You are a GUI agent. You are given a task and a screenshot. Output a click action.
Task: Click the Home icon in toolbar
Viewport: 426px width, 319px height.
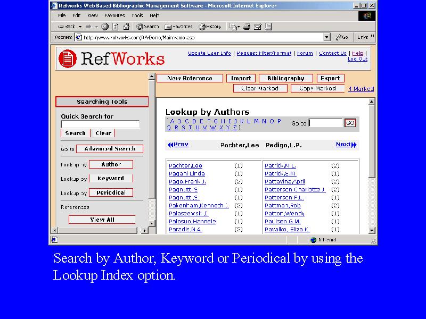126,27
